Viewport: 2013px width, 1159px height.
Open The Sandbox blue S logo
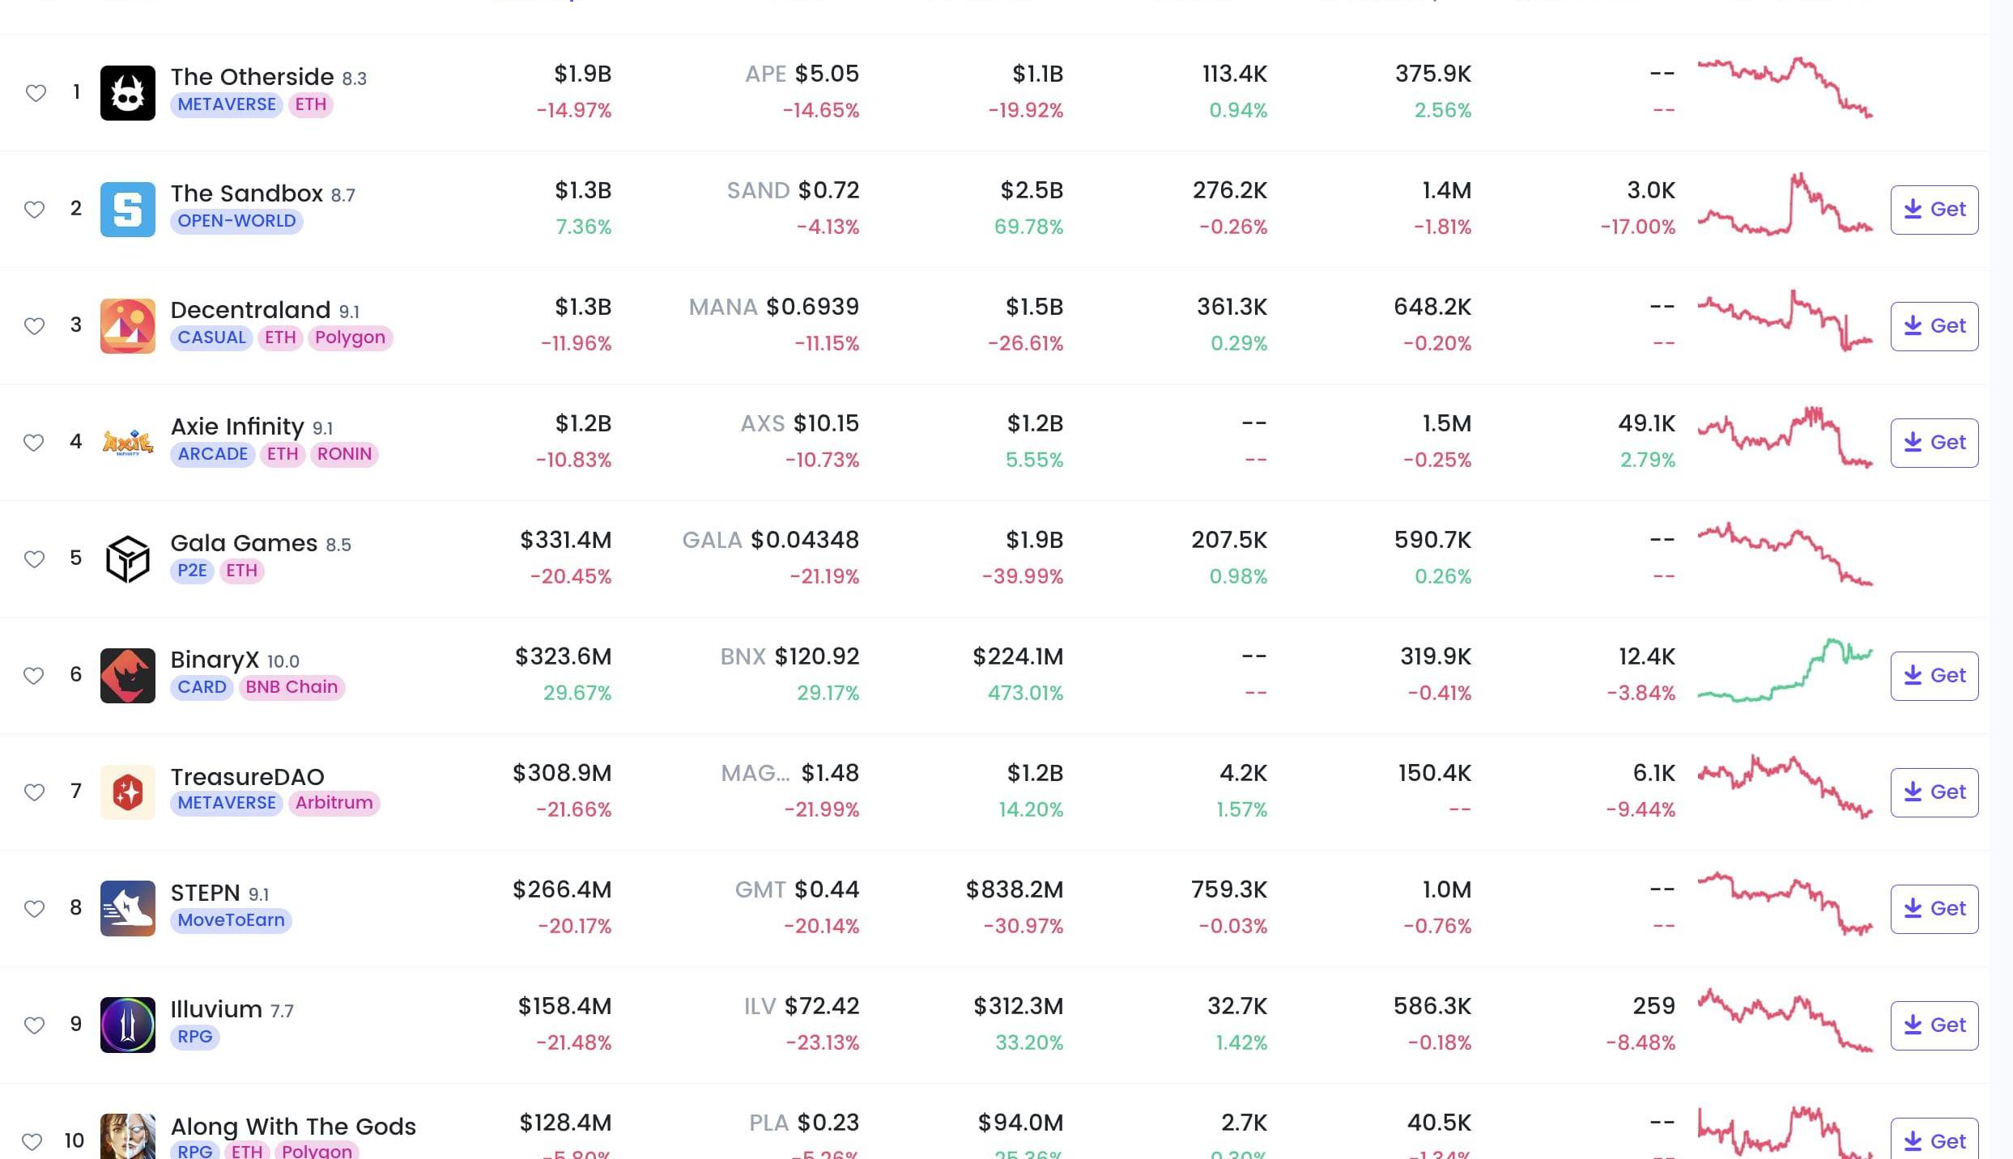[x=127, y=210]
